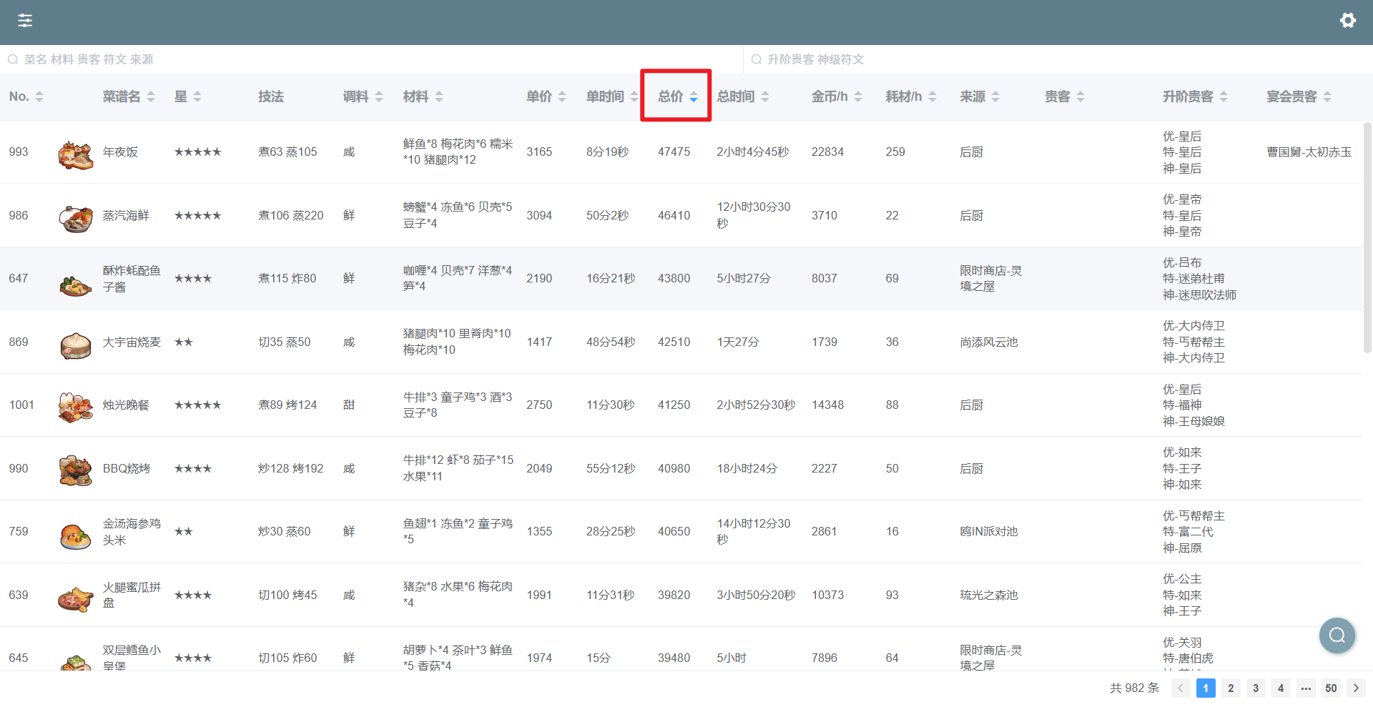Open the 来源 column filter
Image resolution: width=1373 pixels, height=707 pixels.
pyautogui.click(x=995, y=97)
